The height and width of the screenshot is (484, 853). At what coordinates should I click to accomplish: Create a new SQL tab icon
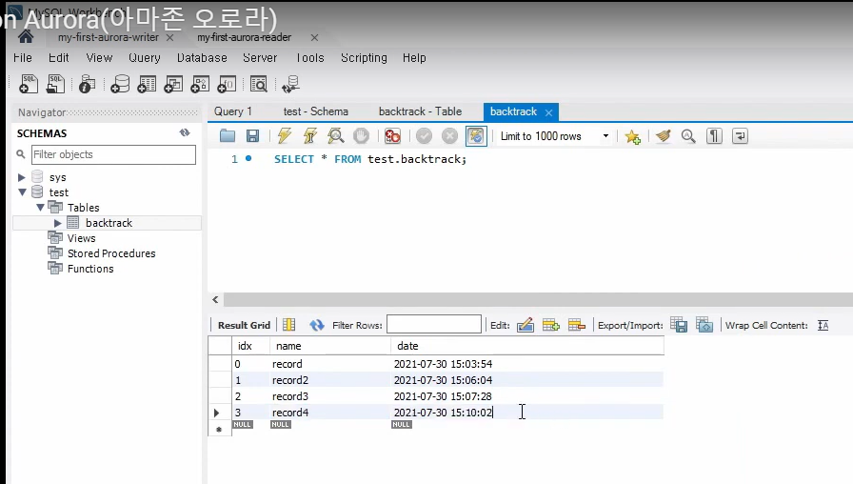coord(29,85)
